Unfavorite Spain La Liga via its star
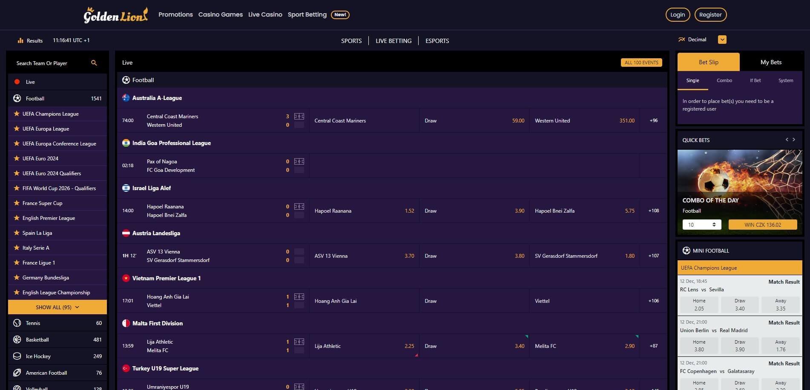810x390 pixels. (17, 233)
